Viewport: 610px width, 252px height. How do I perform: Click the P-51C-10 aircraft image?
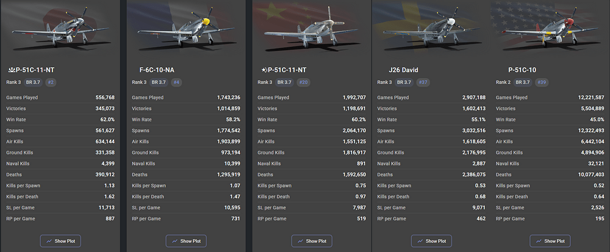tap(550, 29)
